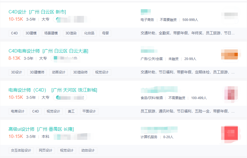Click the recruiter avatar chip for 电商设计师（C4D）
The width and height of the screenshot is (247, 158).
coord(71,98)
